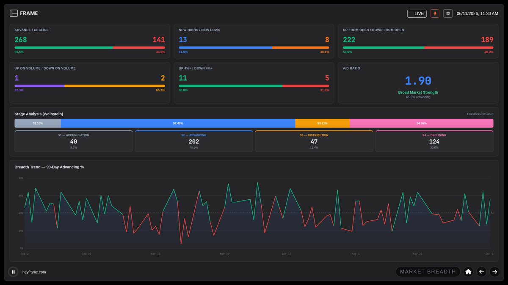The height and width of the screenshot is (285, 508).
Task: Click the S2 49% blue stage segment
Action: pos(178,123)
